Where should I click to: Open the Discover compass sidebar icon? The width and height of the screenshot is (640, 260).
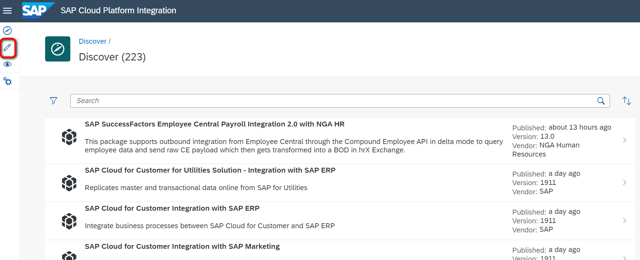[x=7, y=31]
